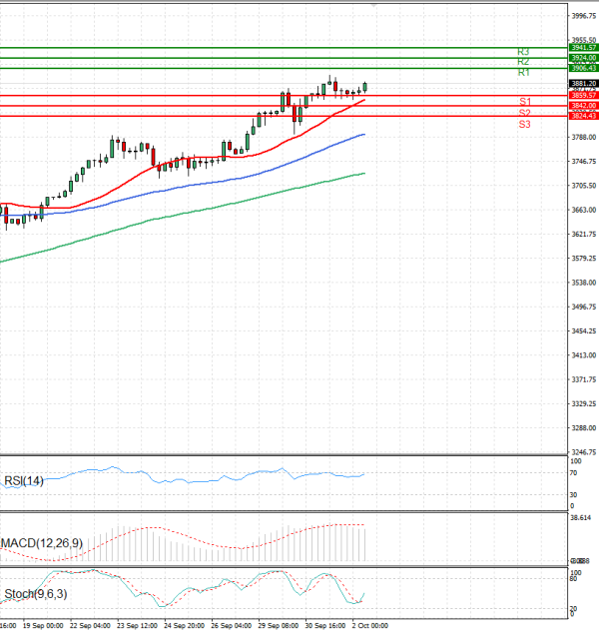Image resolution: width=599 pixels, height=634 pixels.
Task: Click the 3859.57 S1 price tag
Action: coord(583,95)
